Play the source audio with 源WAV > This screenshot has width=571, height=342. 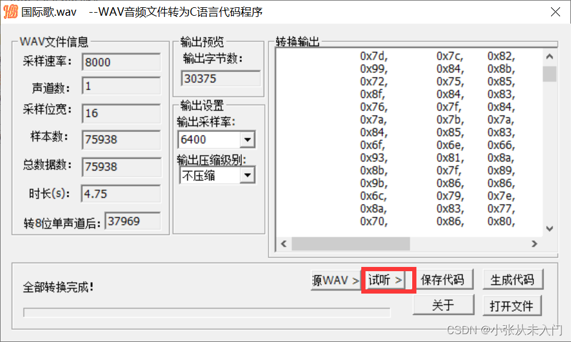coord(336,280)
